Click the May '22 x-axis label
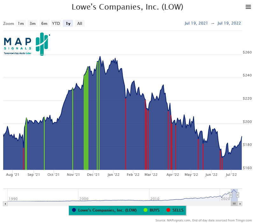Image resolution: width=255 pixels, height=223 pixels. pyautogui.click(x=191, y=175)
